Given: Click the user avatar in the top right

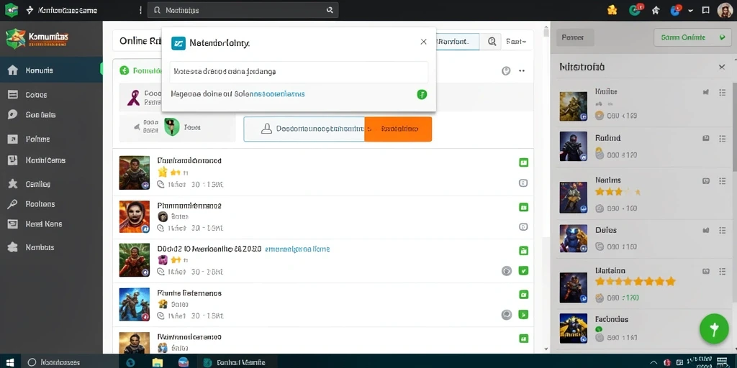Looking at the screenshot, I should 725,10.
